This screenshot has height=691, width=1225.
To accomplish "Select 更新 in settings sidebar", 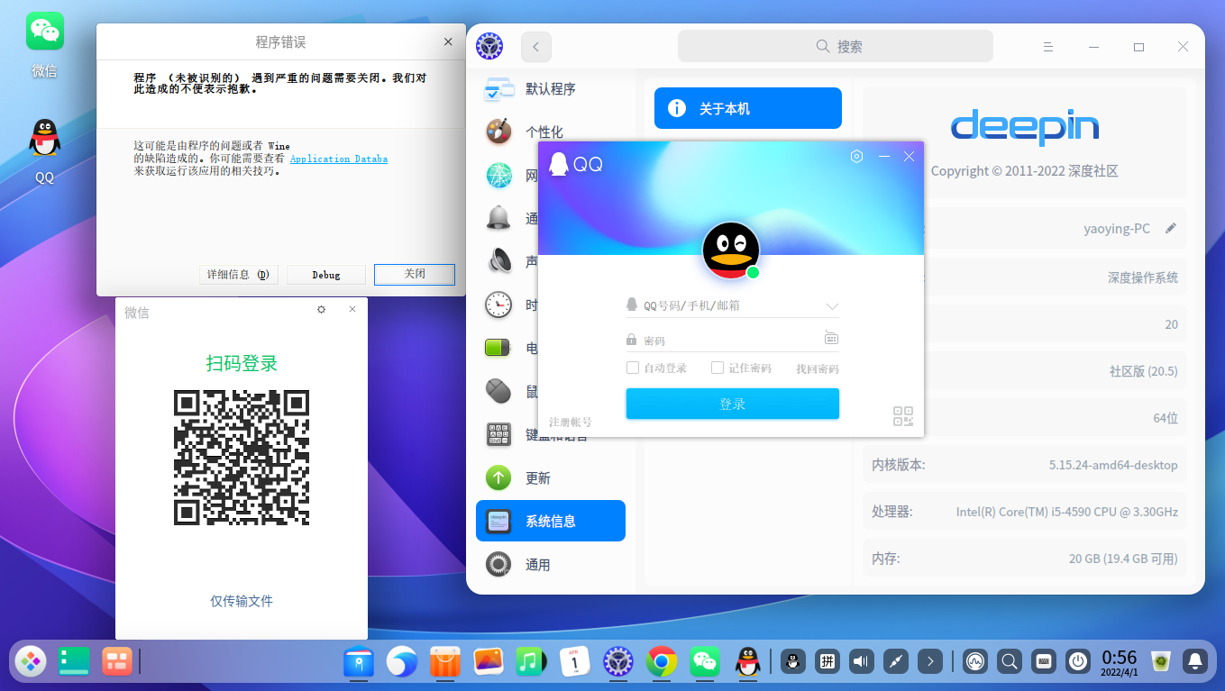I will (x=551, y=478).
